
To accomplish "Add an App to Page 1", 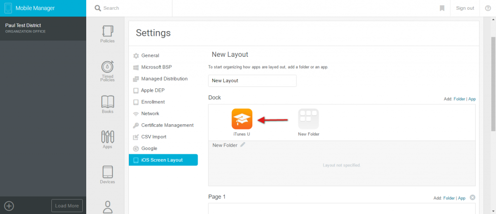I will (x=462, y=198).
